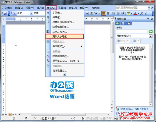The image size is (156, 122).
Task: Click the Research pane home icon
Action: pyautogui.click(x=129, y=24)
